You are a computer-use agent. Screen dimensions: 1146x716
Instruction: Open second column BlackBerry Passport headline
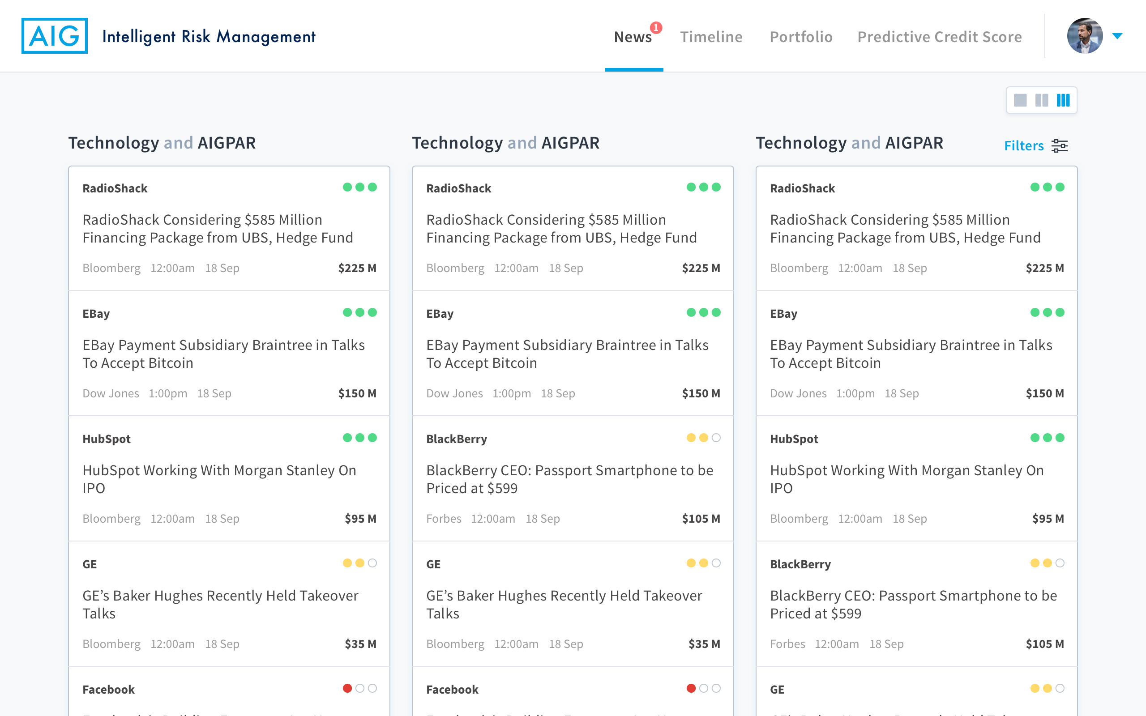pos(570,479)
